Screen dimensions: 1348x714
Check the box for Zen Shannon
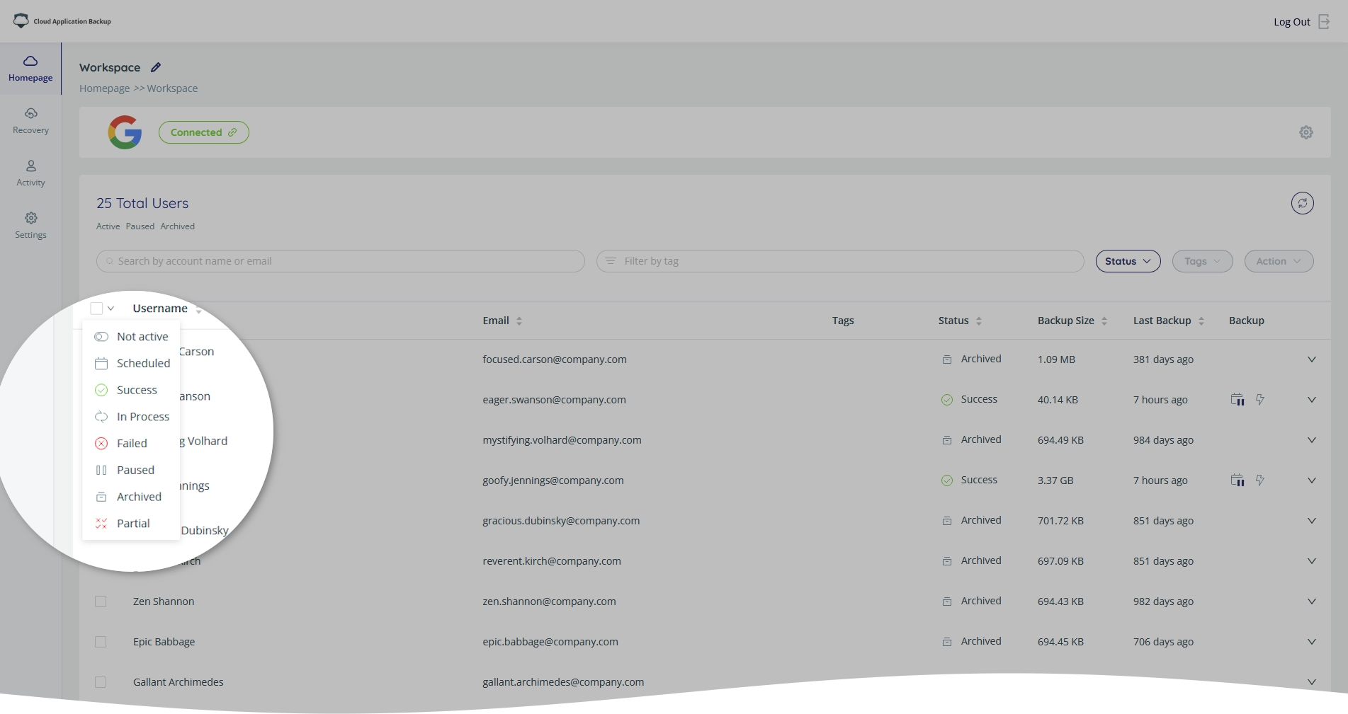101,601
